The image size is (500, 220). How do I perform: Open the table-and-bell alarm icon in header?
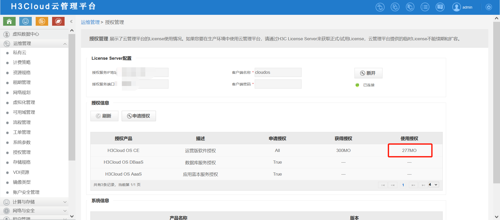coord(410,7)
